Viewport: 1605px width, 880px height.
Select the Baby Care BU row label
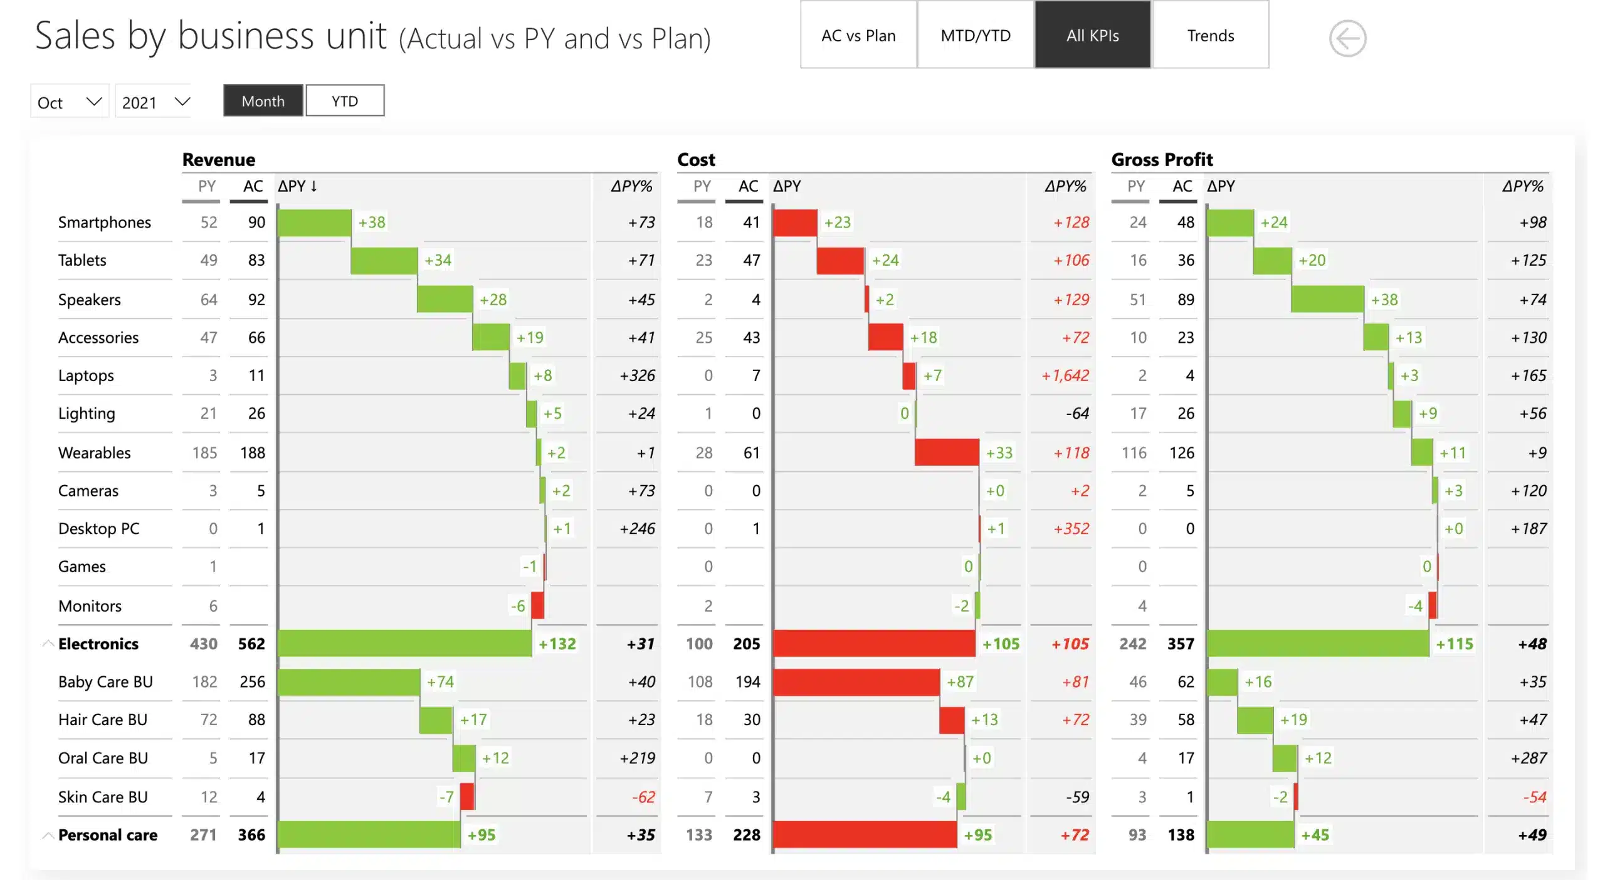click(x=106, y=681)
